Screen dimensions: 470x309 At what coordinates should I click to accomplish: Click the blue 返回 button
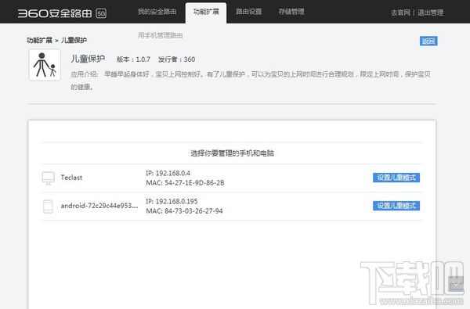[x=428, y=41]
